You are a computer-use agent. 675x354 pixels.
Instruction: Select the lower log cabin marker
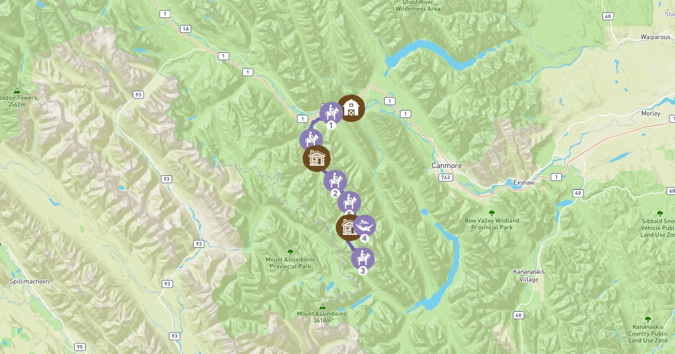349,228
